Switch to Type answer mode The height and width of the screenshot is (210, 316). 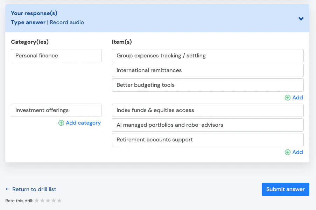coord(28,22)
